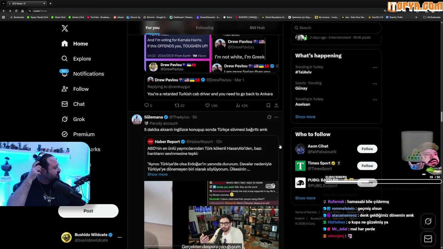443x249 pixels.
Task: Repost Drew Pavlou's post with 52 reposts
Action: point(179,105)
